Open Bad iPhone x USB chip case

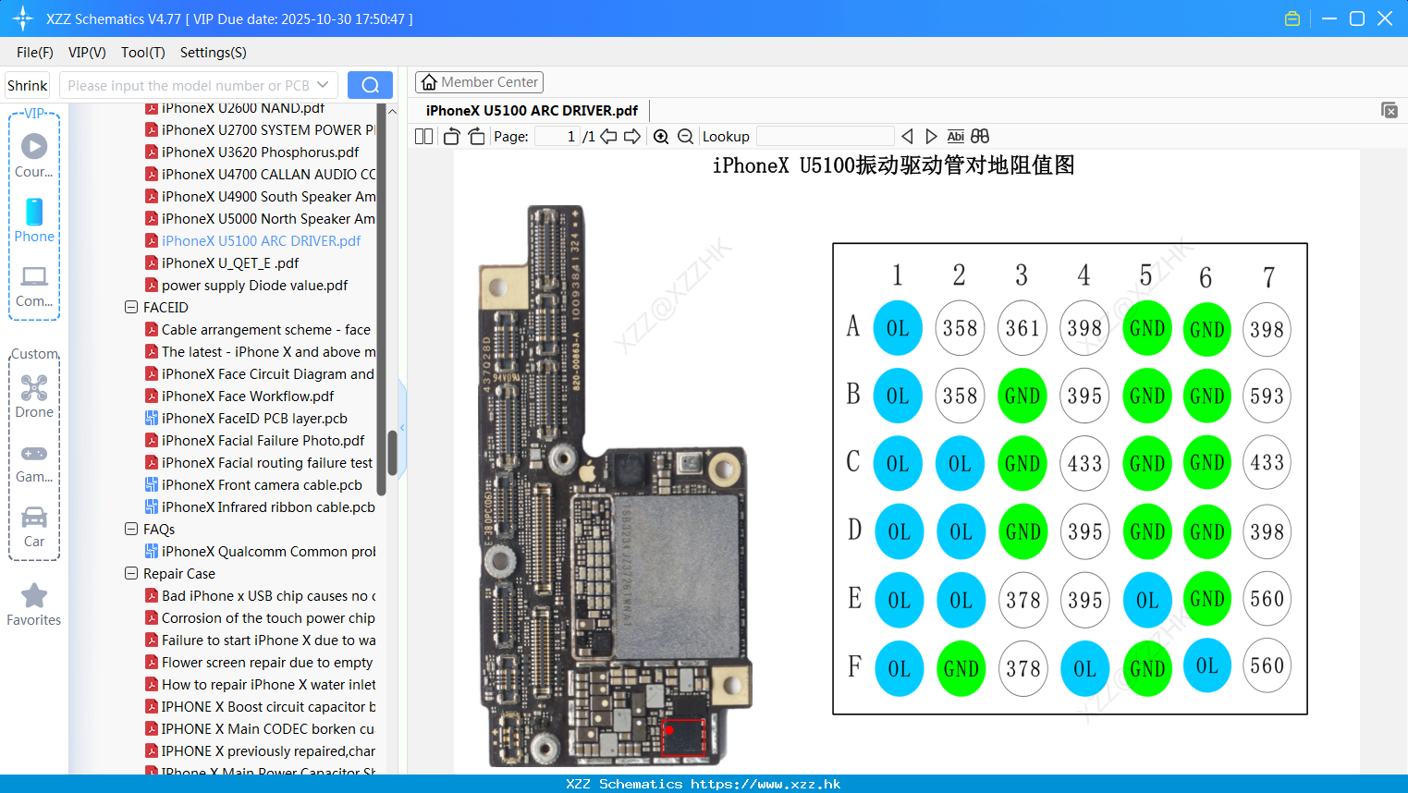pyautogui.click(x=268, y=595)
